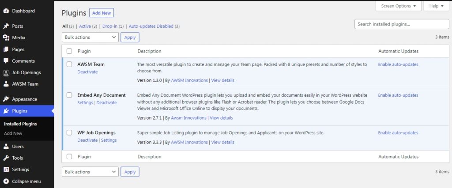View details of Embed Any Document

pyautogui.click(x=222, y=118)
